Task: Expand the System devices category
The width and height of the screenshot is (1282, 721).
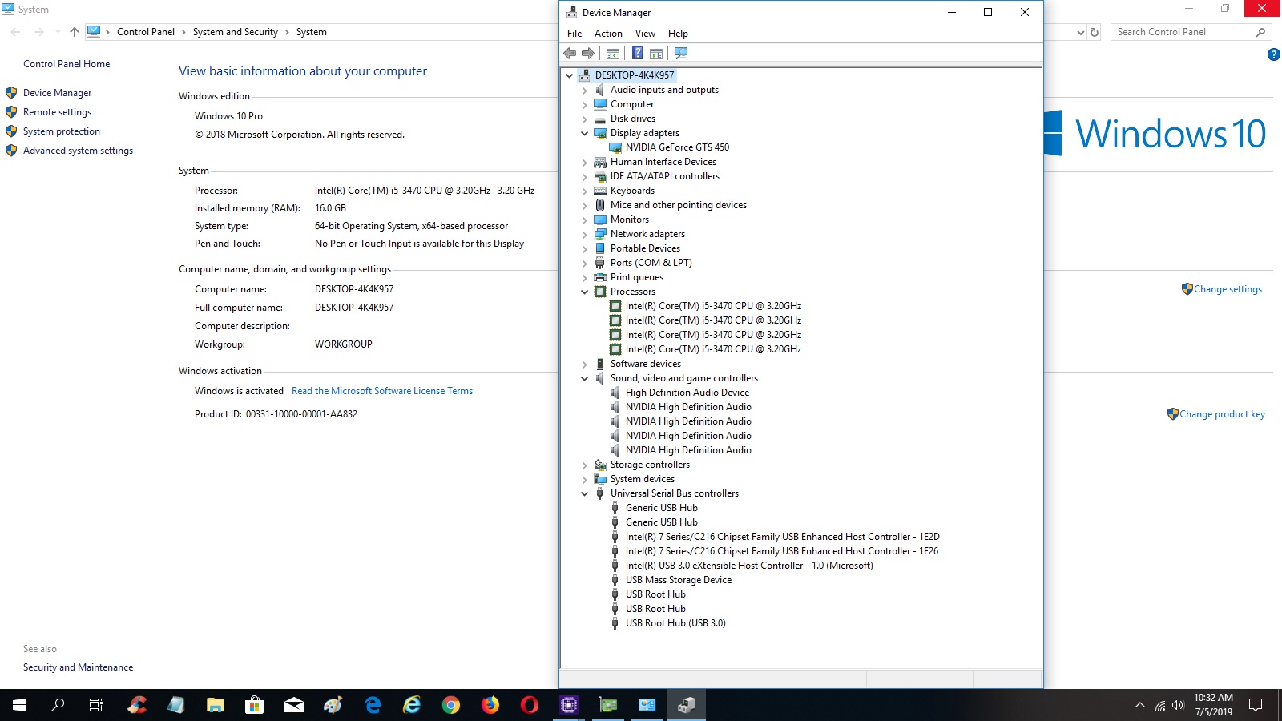Action: (x=585, y=480)
